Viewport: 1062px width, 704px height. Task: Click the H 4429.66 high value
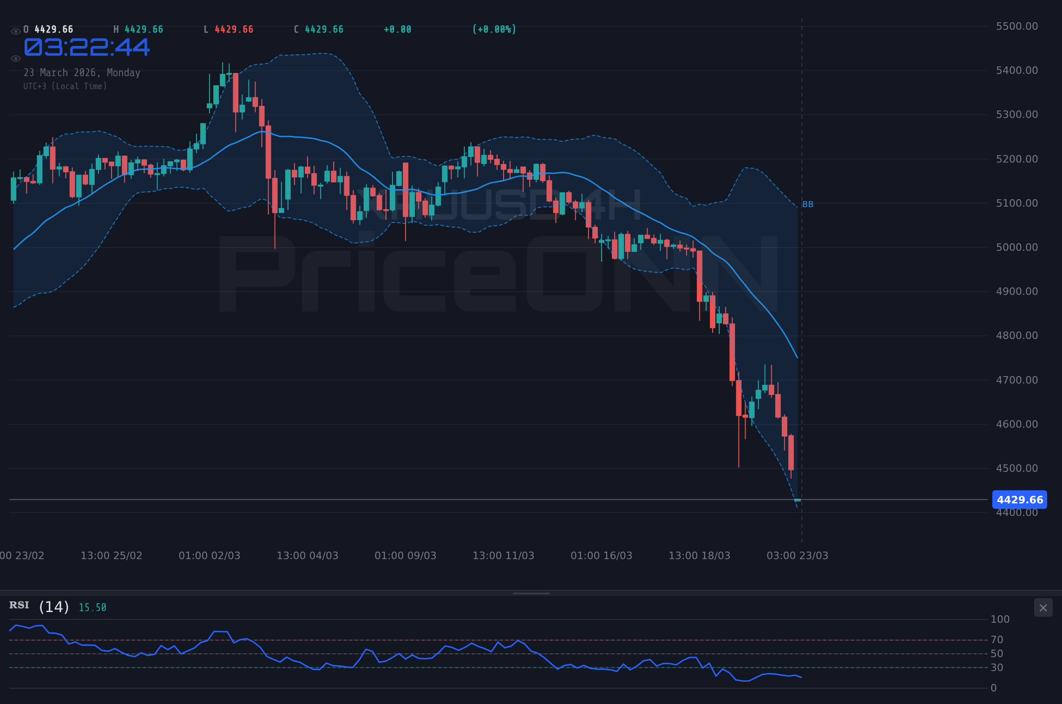pyautogui.click(x=138, y=29)
